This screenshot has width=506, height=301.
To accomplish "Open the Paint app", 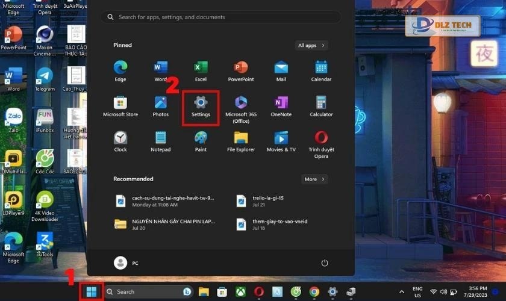I will point(201,141).
